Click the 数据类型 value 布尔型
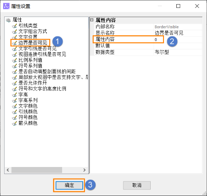 (x=162, y=52)
